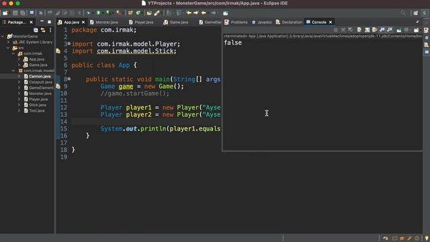Collapse the src folder node
Viewport: 430px width, 242px height.
[x=8, y=48]
